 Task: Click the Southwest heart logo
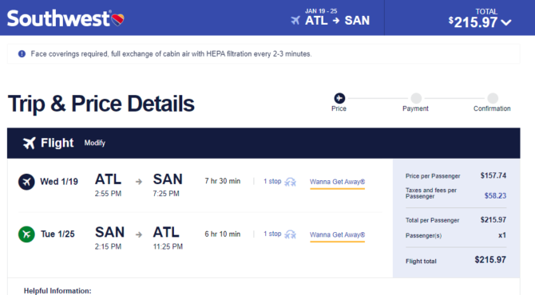tap(118, 19)
